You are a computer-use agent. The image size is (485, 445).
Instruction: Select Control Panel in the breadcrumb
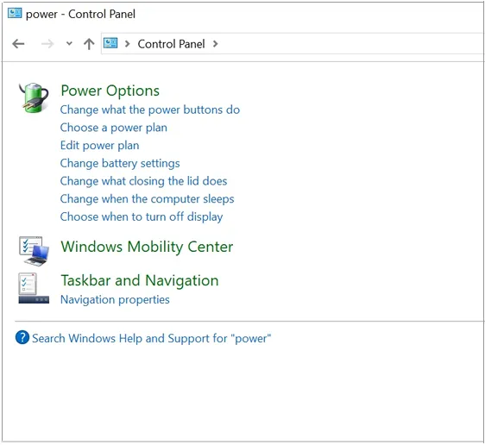click(171, 44)
